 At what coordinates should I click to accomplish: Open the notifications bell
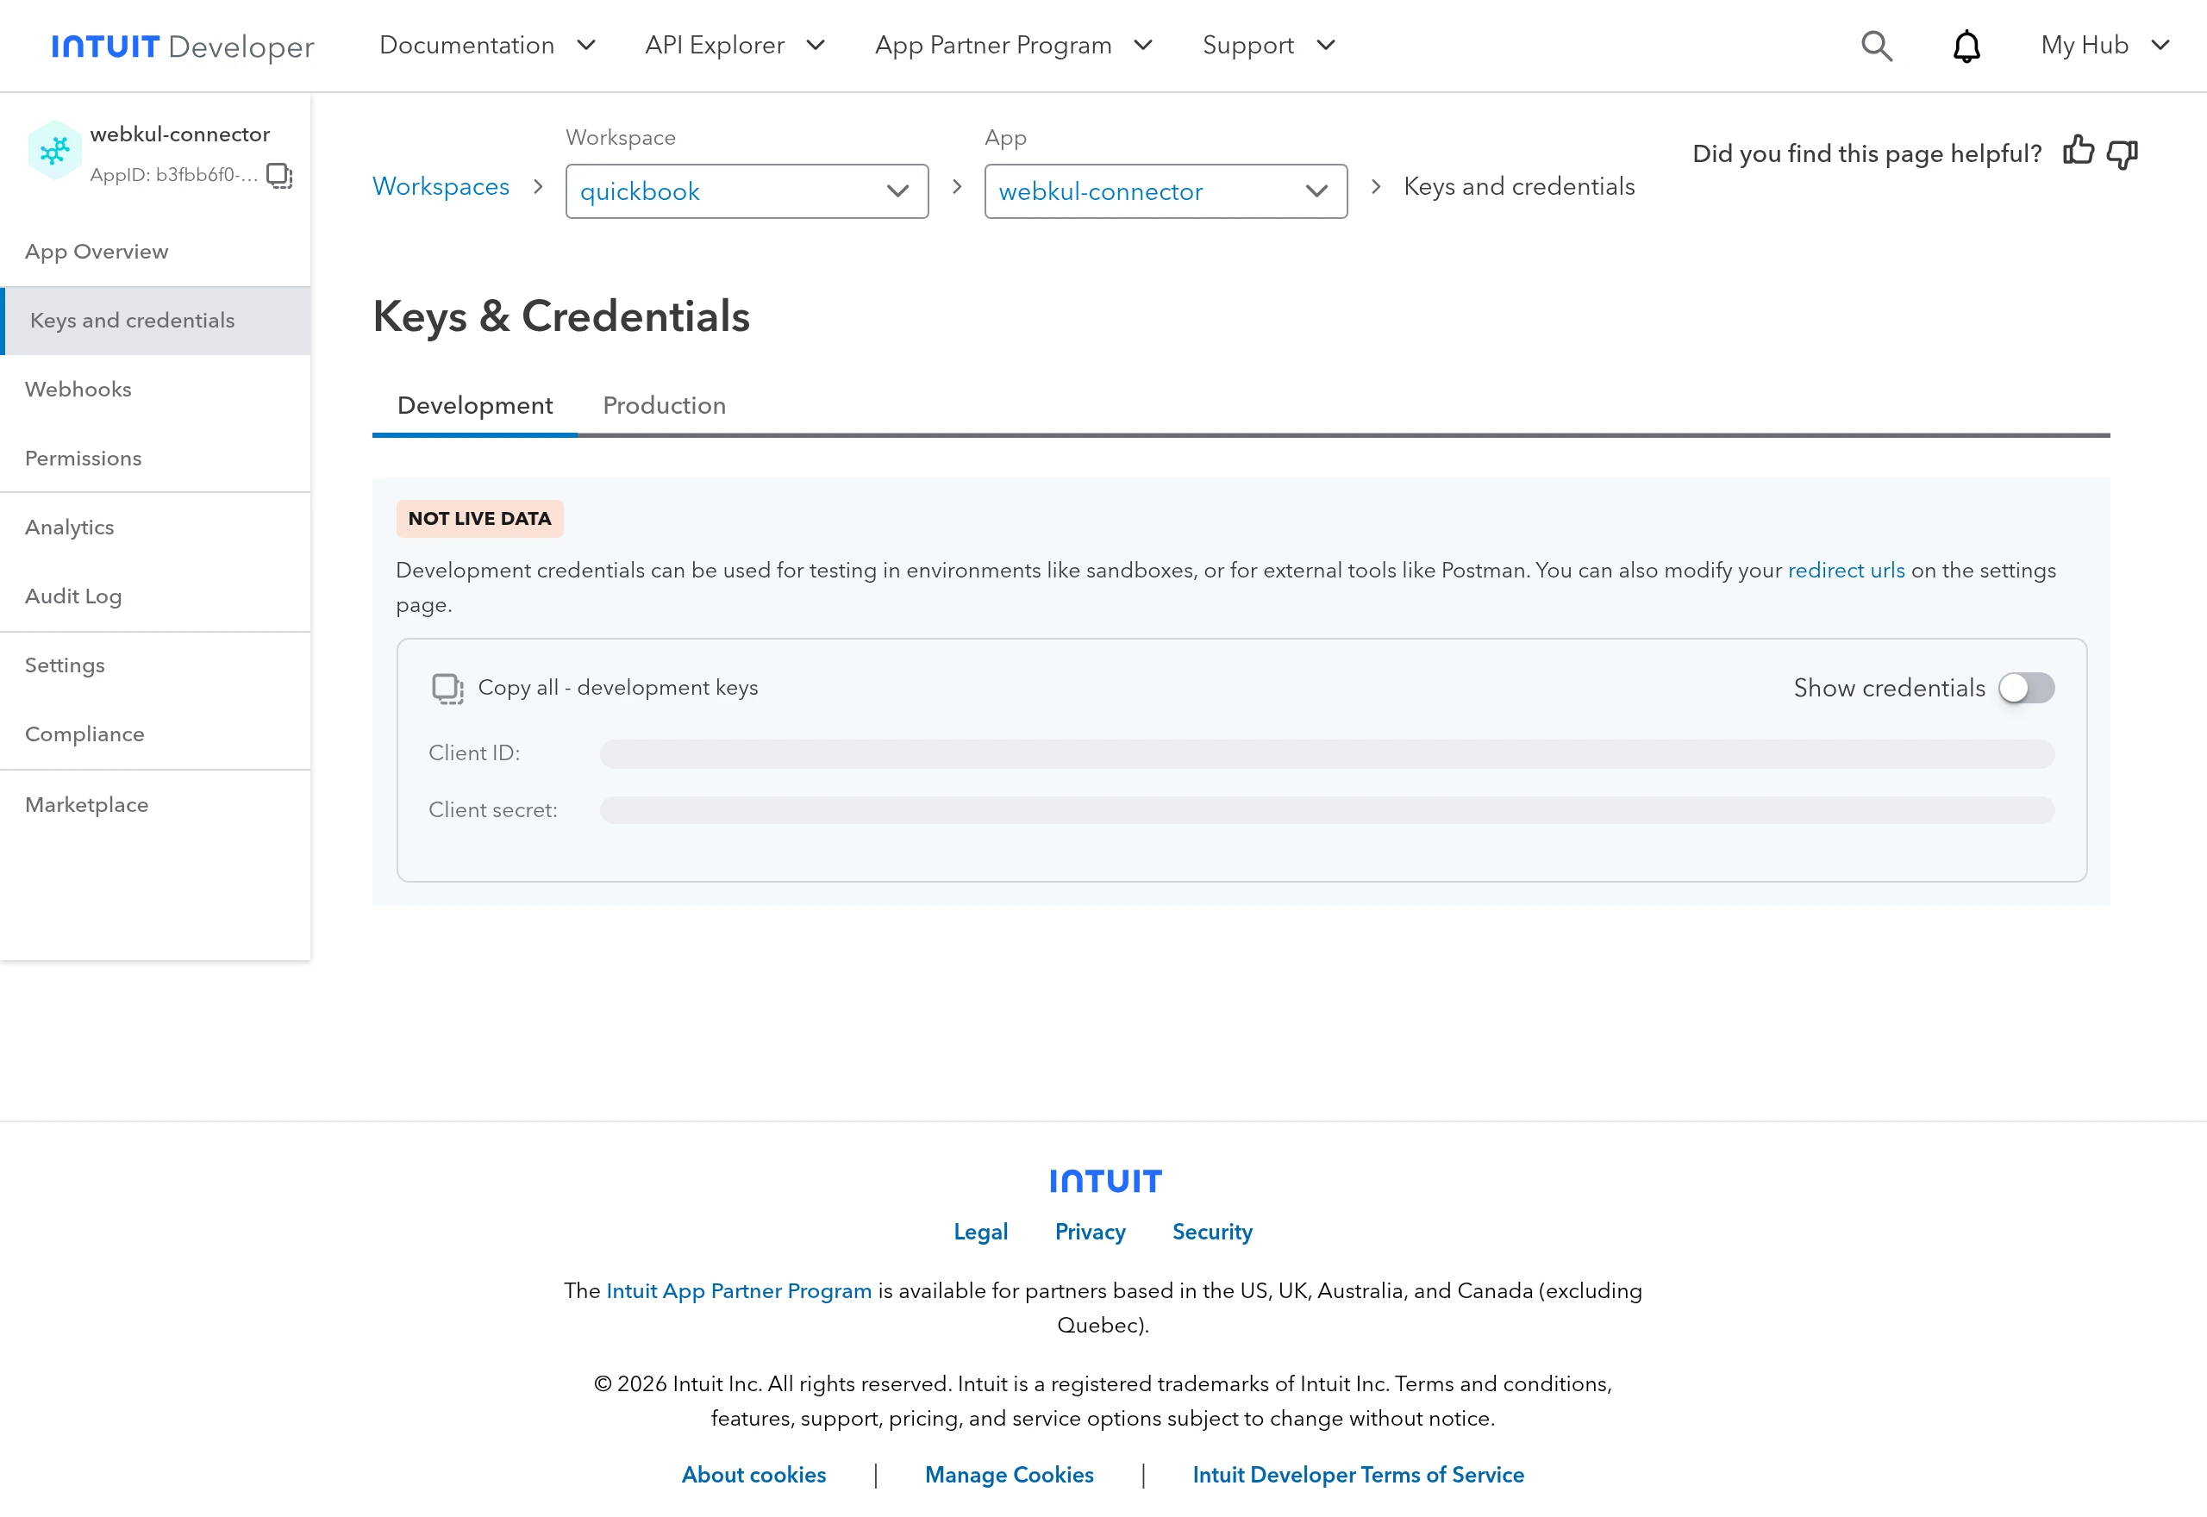1966,46
